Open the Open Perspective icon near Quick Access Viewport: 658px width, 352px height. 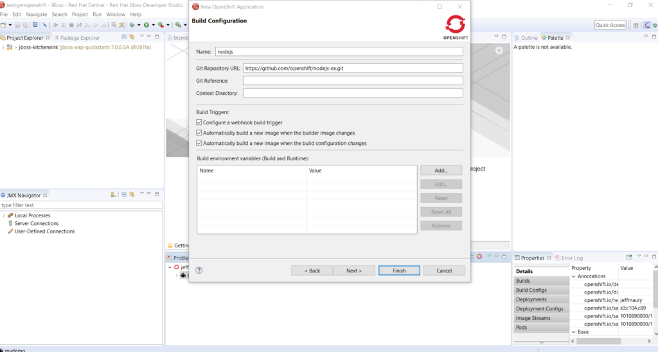click(x=636, y=25)
